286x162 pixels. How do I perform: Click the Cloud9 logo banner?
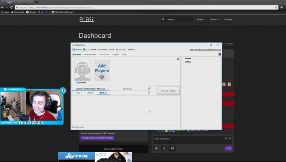click(x=77, y=156)
